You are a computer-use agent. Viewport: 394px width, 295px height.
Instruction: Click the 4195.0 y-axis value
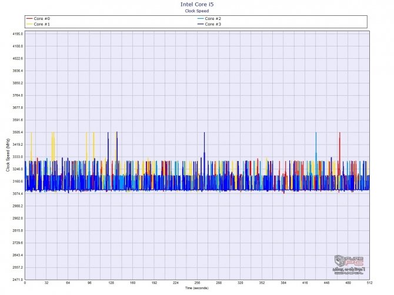18,34
